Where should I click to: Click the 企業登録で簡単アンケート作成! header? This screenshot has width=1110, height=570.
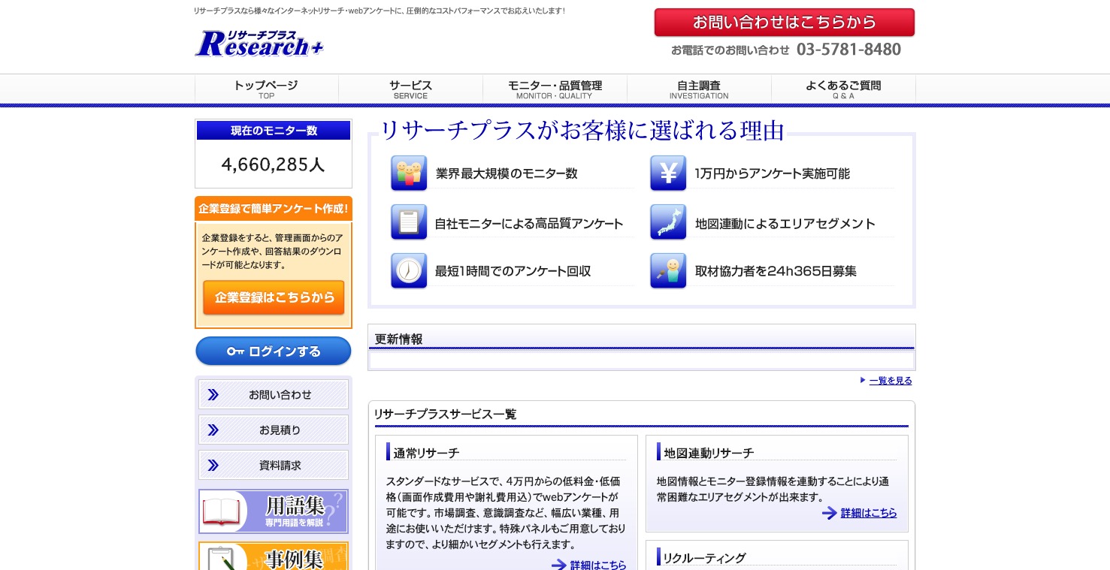coord(274,208)
